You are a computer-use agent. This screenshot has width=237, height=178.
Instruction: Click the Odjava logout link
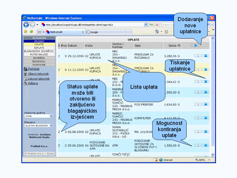tap(33, 83)
